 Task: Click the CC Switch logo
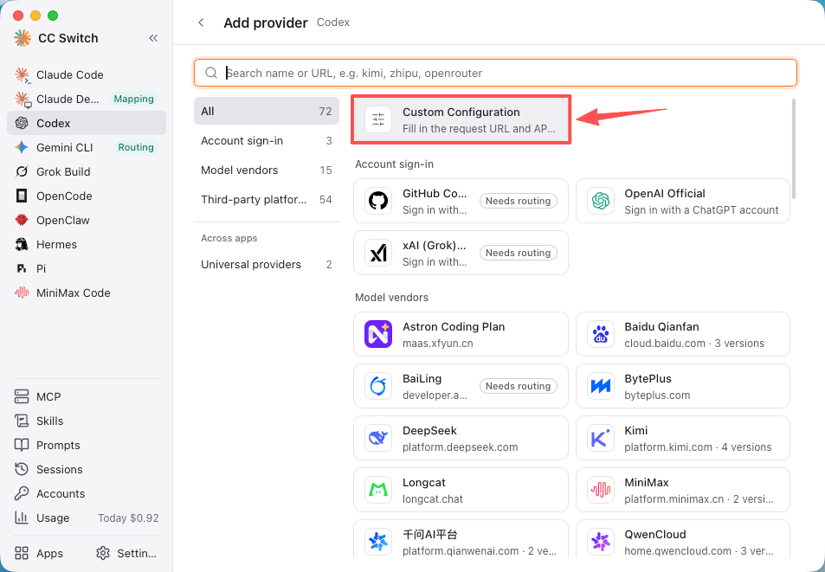point(23,38)
